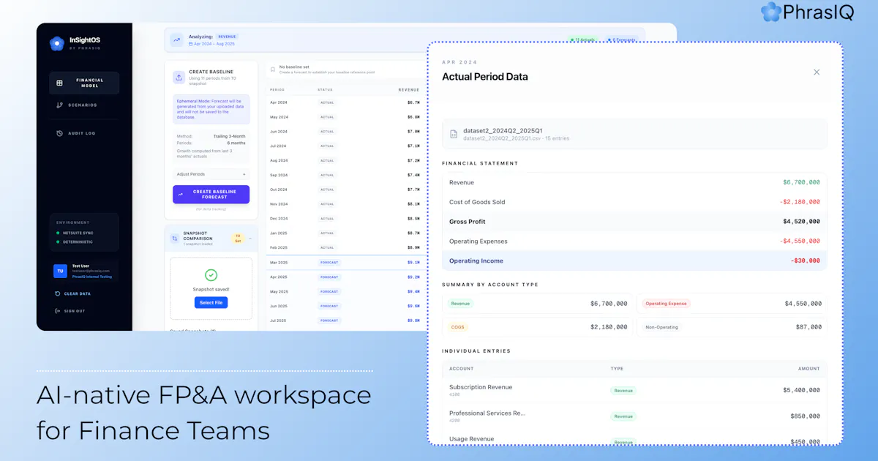The image size is (878, 461).
Task: Click the Create Baseline upload icon
Action: coord(179,78)
